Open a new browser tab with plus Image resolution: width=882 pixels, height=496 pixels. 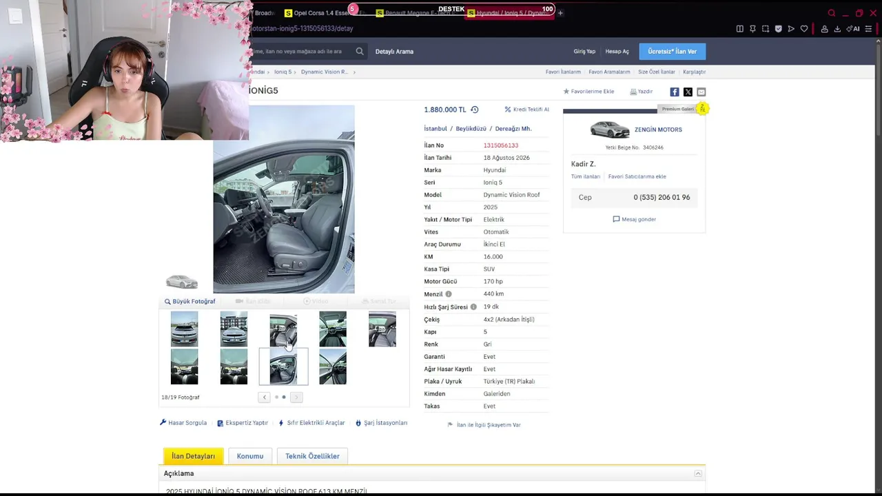[560, 13]
